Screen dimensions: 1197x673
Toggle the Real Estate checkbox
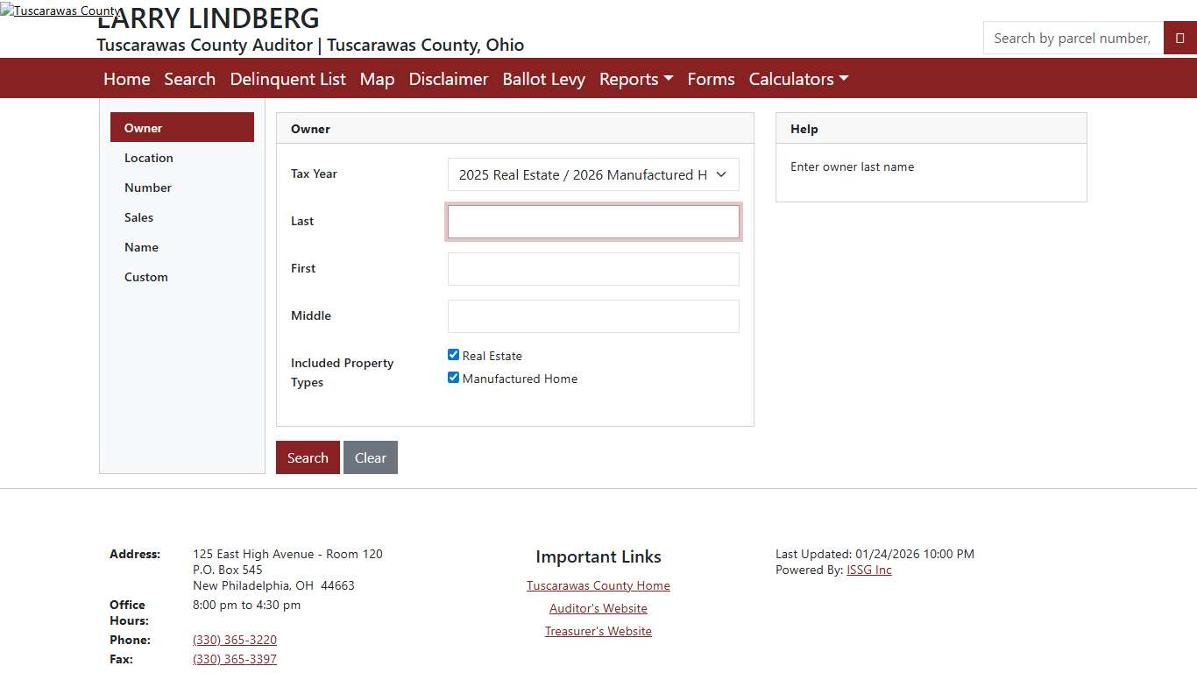(453, 355)
